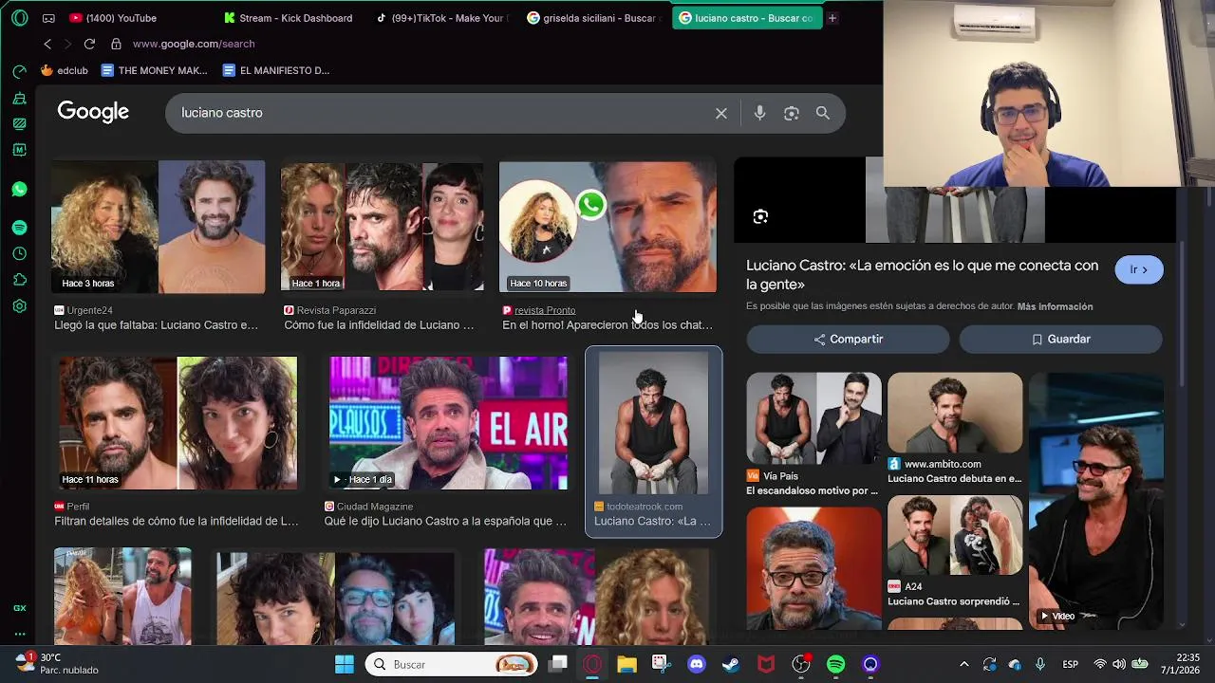This screenshot has width=1215, height=683.
Task: Open EL MANIFIESTO D... bookmark
Action: coord(276,70)
